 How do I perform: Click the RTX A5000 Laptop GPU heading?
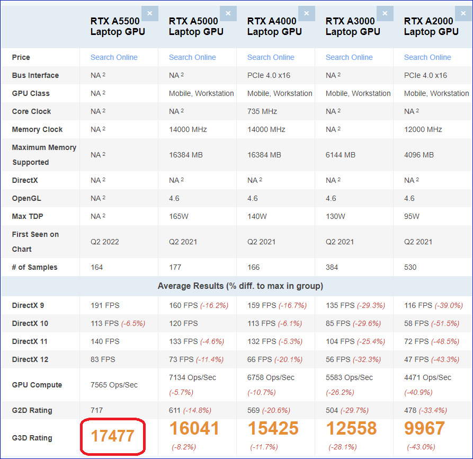(196, 27)
